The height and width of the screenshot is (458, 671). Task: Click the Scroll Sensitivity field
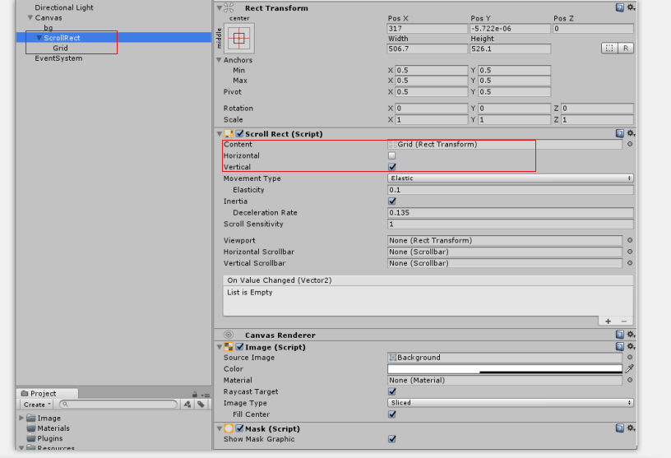click(x=510, y=224)
